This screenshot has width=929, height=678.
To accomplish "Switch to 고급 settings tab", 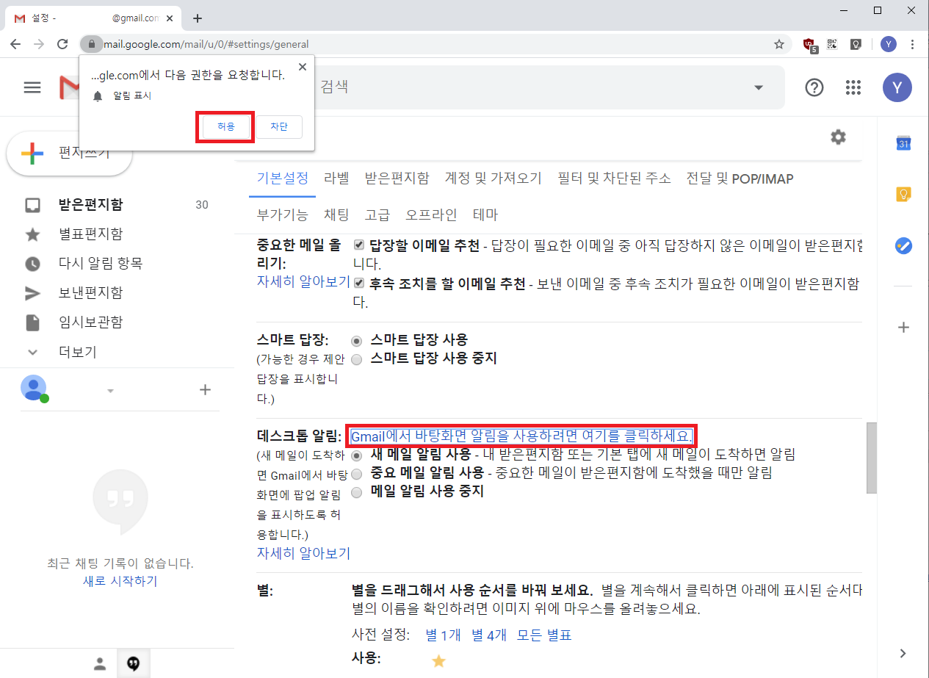I will click(x=377, y=215).
